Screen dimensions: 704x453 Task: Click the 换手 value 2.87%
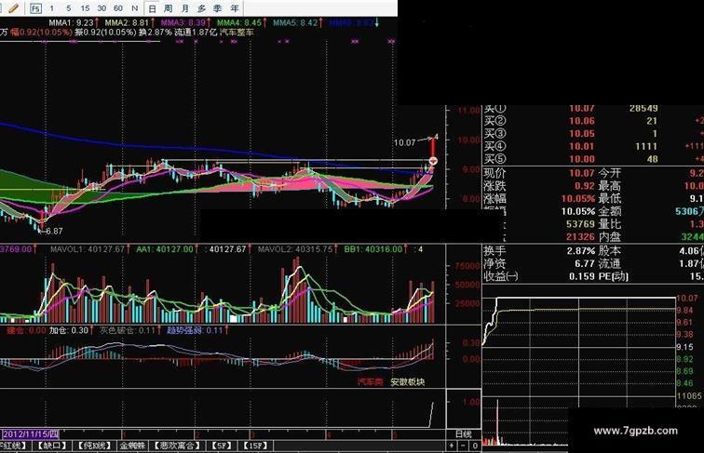pos(581,251)
